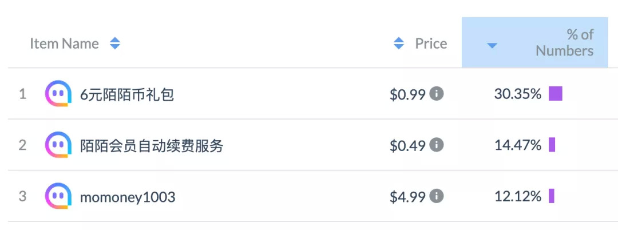Click the Momo app icon beside 陌陌会员自动续费服务
This screenshot has width=618, height=230.
(58, 145)
